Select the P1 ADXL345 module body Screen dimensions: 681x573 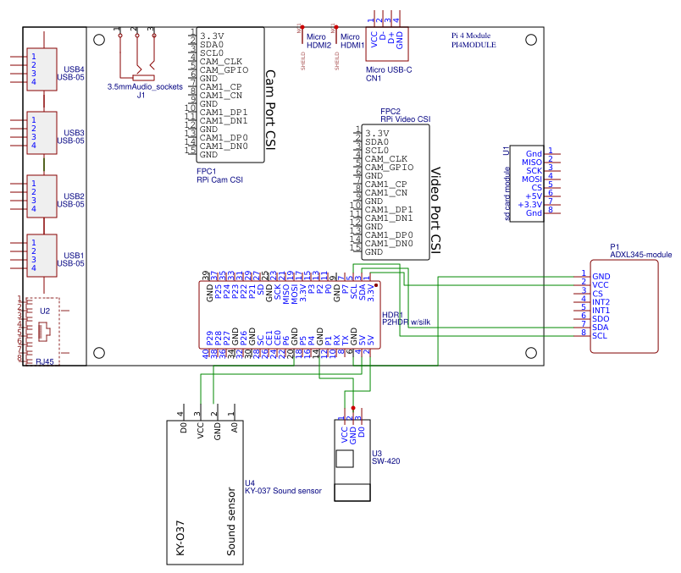click(x=624, y=306)
